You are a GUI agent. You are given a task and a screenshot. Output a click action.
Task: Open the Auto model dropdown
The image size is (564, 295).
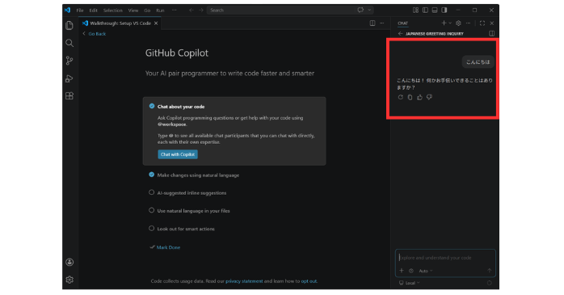(x=426, y=271)
